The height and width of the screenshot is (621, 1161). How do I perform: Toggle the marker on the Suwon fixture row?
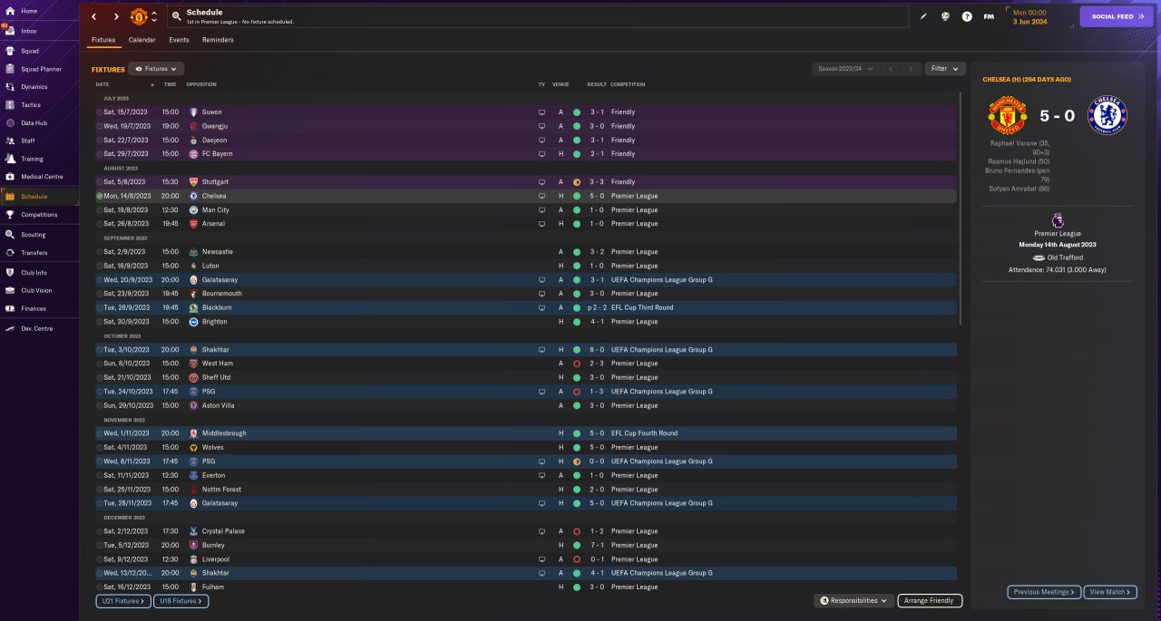click(100, 112)
